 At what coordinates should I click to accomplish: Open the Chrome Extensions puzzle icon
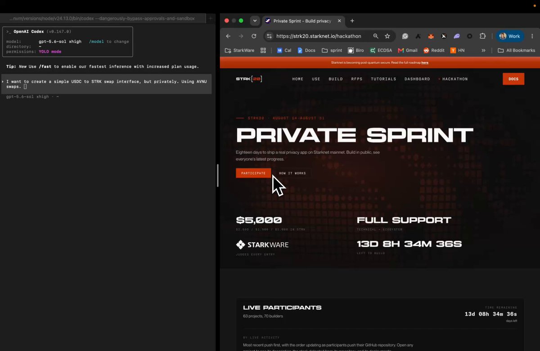pos(482,36)
